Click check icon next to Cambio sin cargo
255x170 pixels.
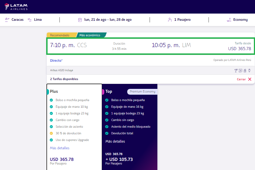tap(107, 120)
